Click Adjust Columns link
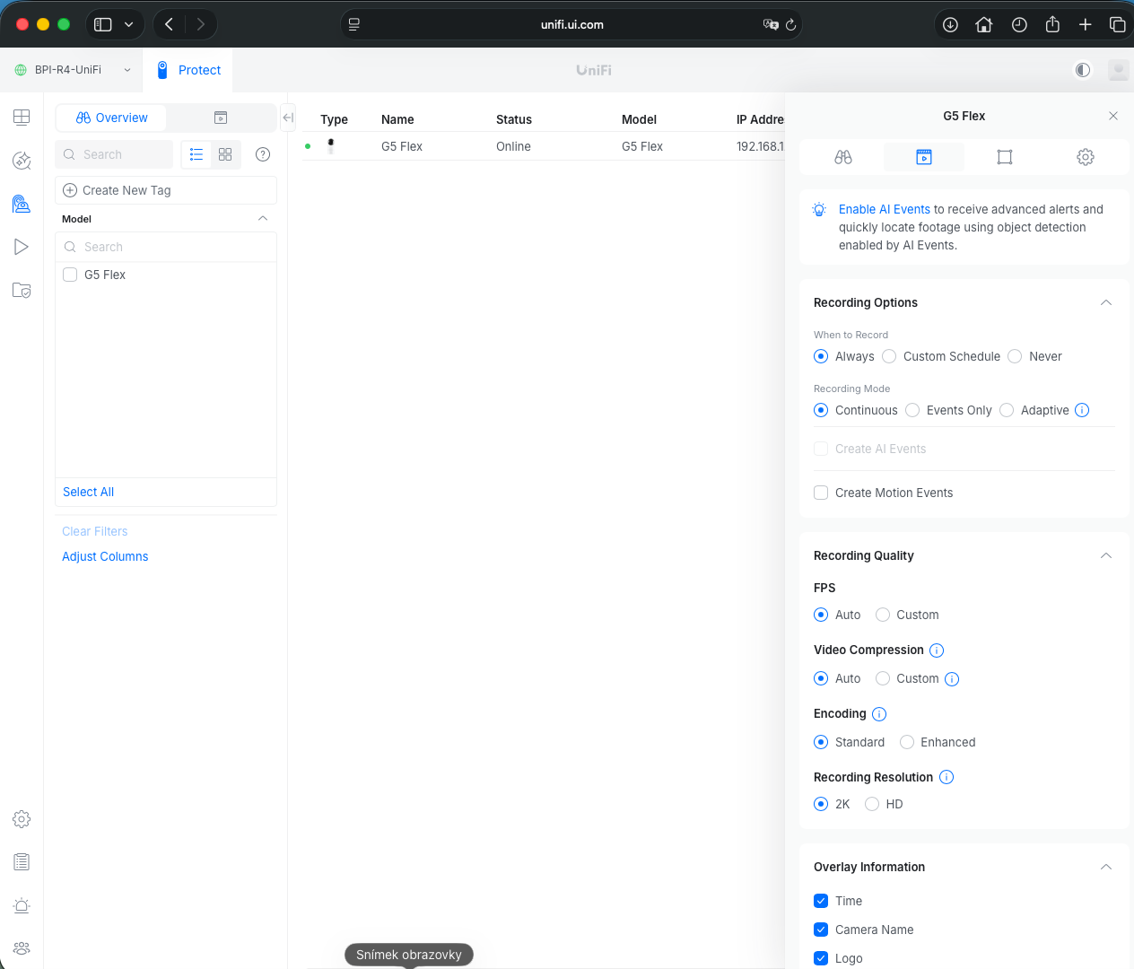The image size is (1134, 969). pos(105,556)
